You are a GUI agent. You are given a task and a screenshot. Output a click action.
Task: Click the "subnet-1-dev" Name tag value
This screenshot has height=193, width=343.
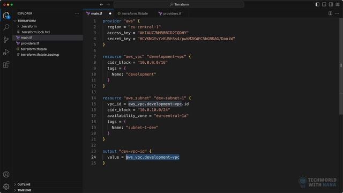coord(142,128)
